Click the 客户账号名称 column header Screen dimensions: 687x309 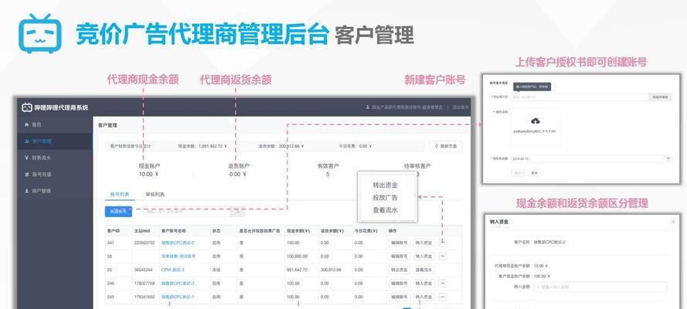click(x=174, y=231)
